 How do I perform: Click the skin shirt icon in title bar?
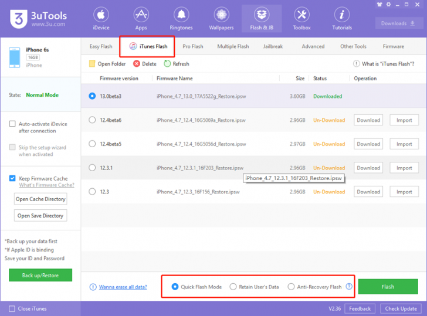pyautogui.click(x=379, y=4)
